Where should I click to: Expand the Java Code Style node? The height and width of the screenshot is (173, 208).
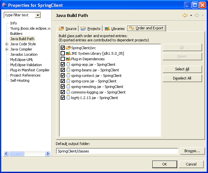click(7, 44)
